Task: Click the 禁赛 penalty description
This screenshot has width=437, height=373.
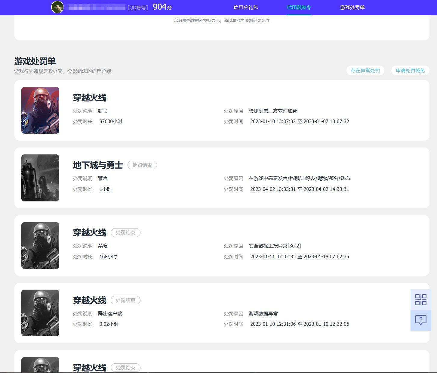Action: pos(103,246)
